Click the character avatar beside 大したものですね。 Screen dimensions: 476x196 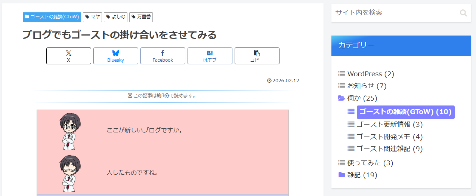click(x=70, y=174)
